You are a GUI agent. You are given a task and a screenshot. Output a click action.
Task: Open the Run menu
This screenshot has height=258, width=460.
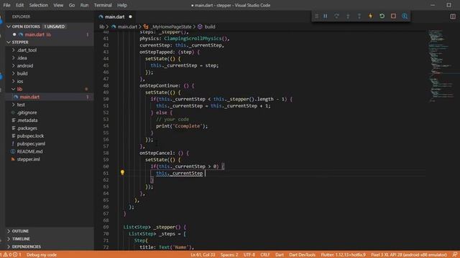coord(84,5)
